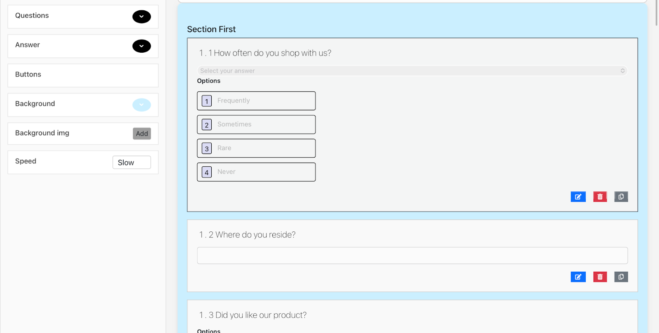659x333 pixels.
Task: Edit the 'Where do you reside?' question
Action: tap(578, 277)
